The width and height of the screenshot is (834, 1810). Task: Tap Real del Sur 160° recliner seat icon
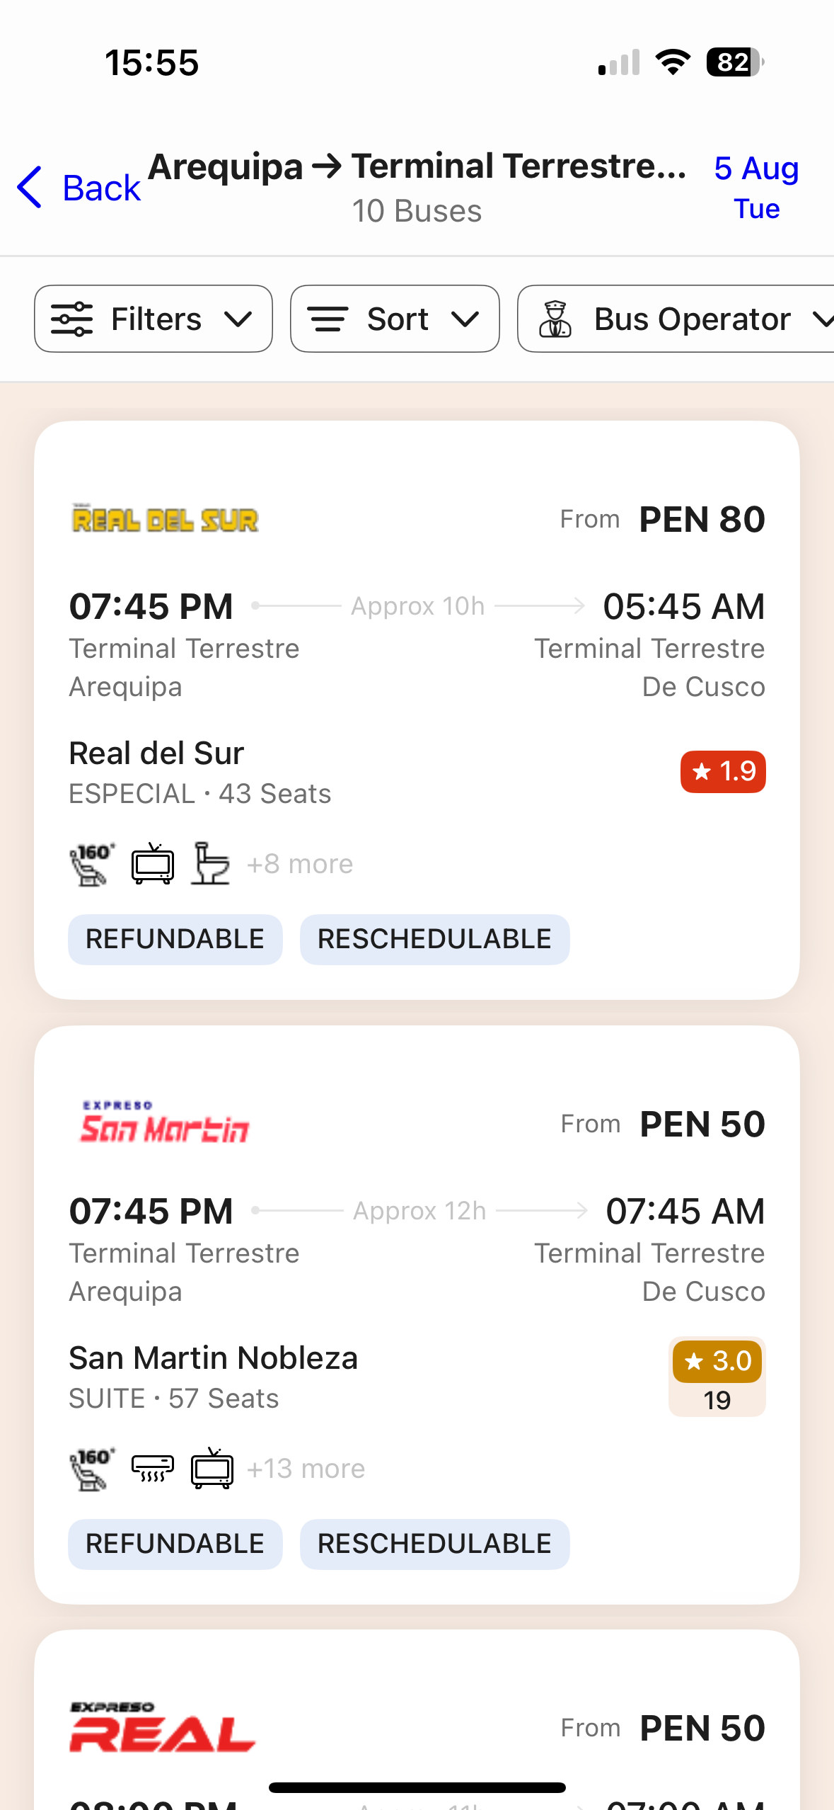coord(92,864)
